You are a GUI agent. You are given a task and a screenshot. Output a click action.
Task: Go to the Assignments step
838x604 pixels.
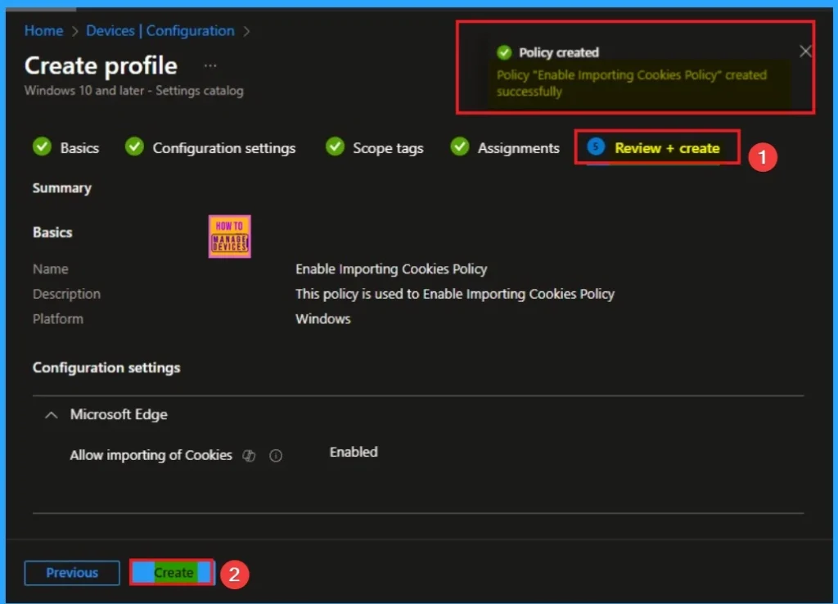click(505, 147)
